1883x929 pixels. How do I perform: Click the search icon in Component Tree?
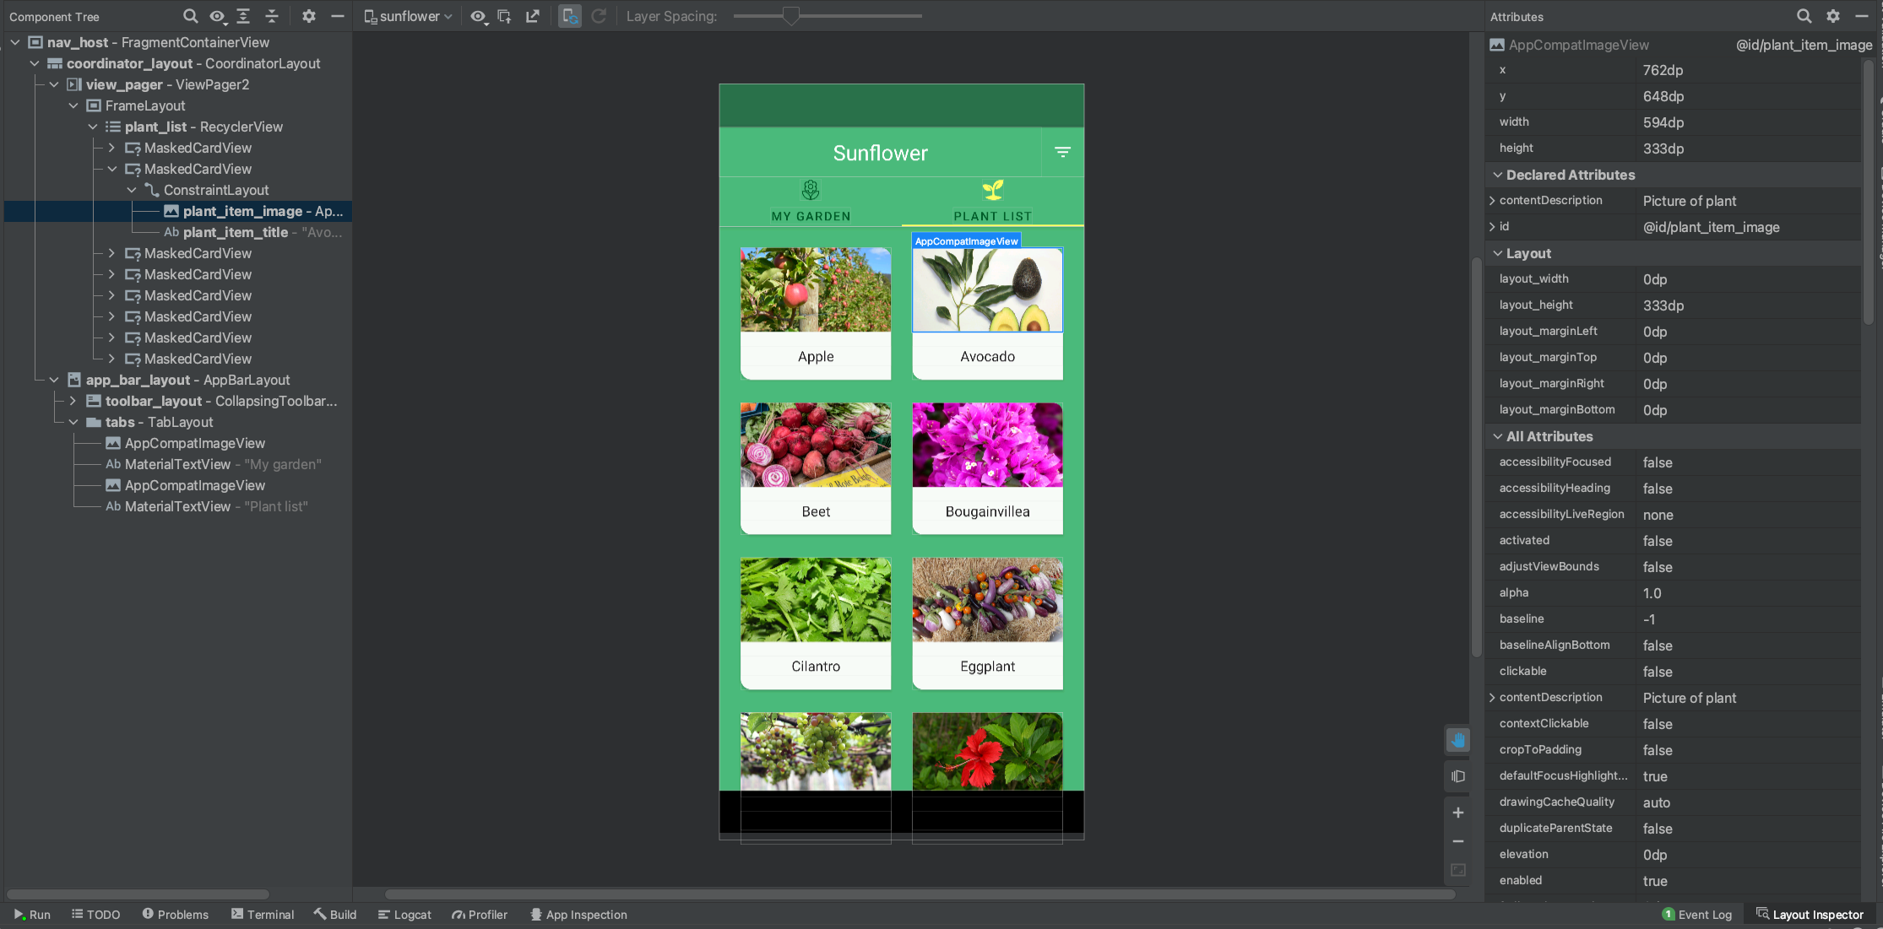pos(190,17)
